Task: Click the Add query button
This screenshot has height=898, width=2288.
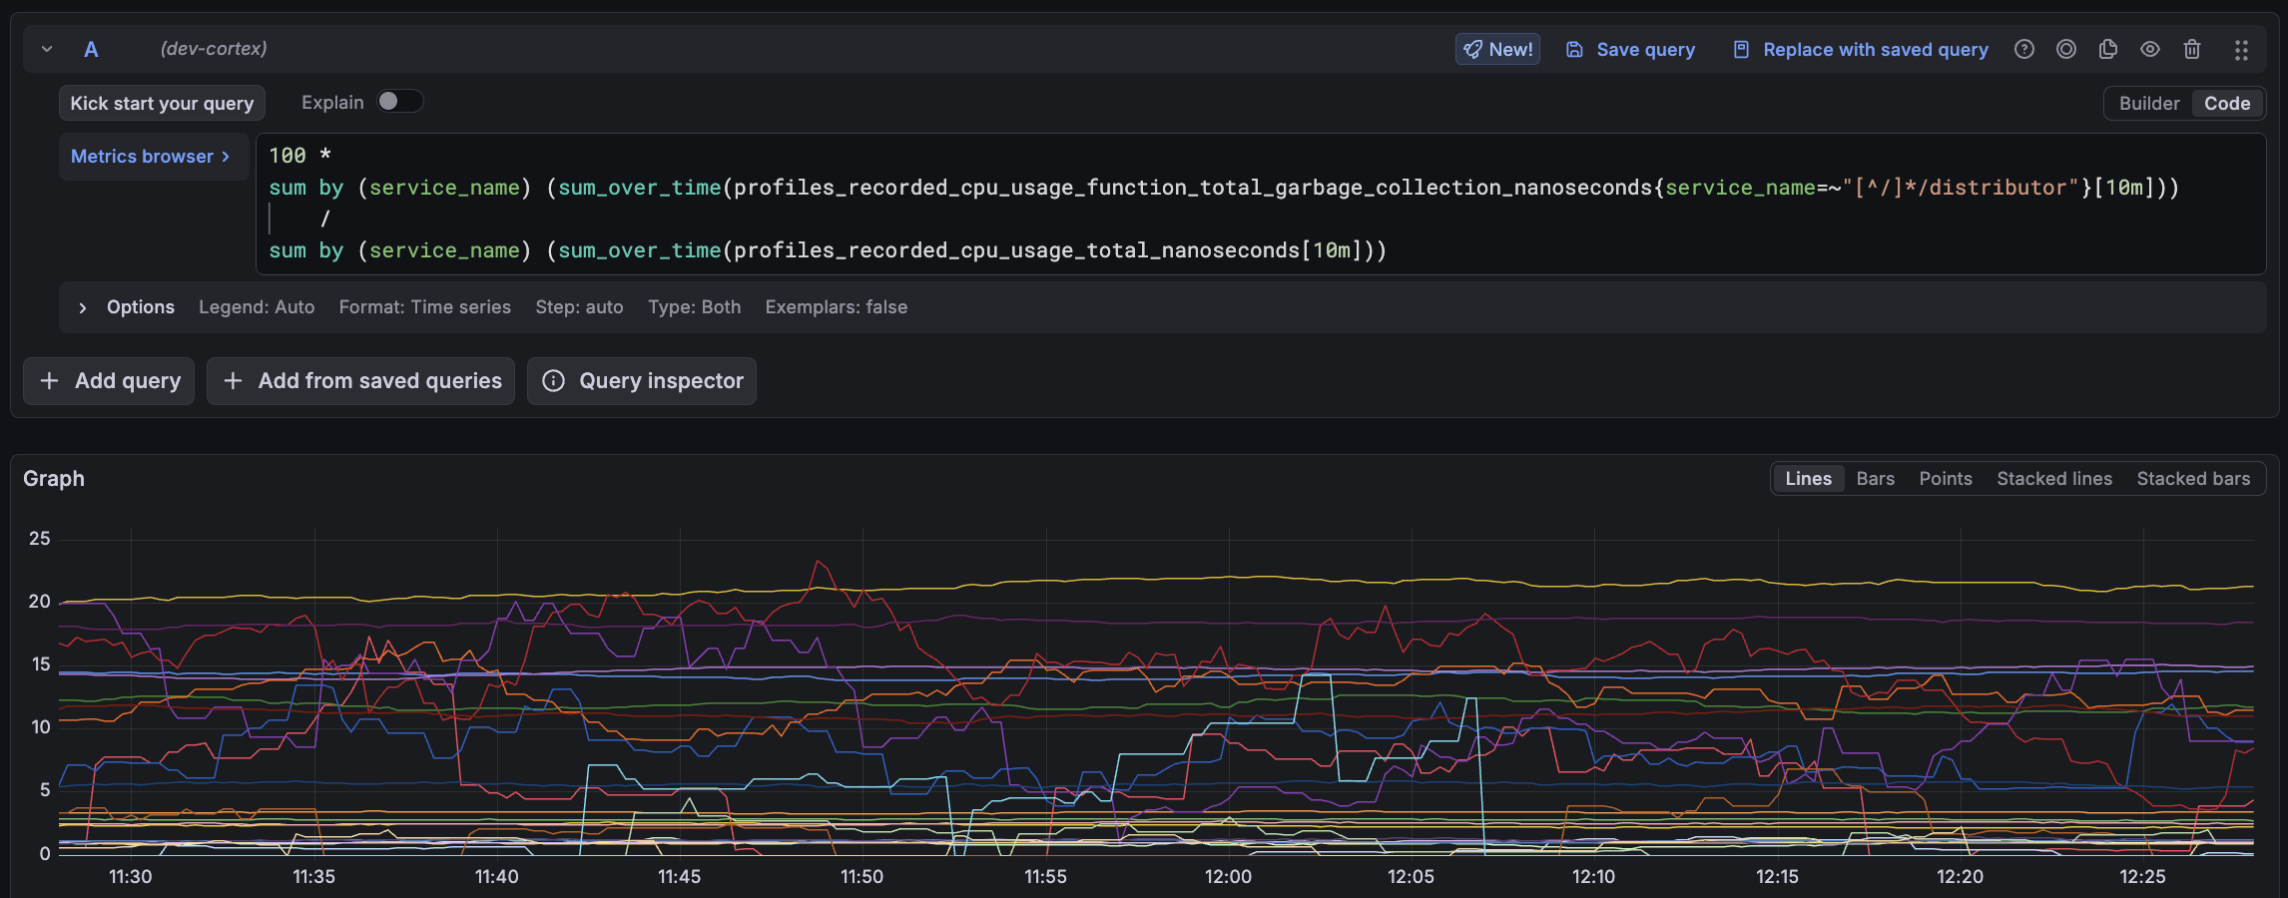Action: 108,381
